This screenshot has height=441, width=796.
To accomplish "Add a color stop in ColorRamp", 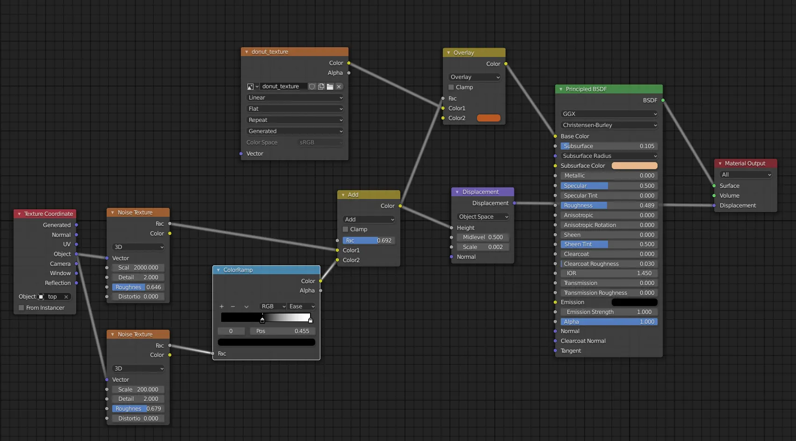I will pos(222,306).
